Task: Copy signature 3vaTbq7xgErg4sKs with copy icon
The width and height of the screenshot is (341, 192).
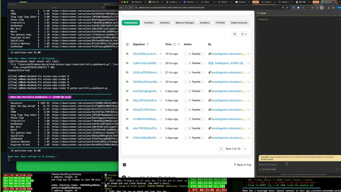Action: 161,91
